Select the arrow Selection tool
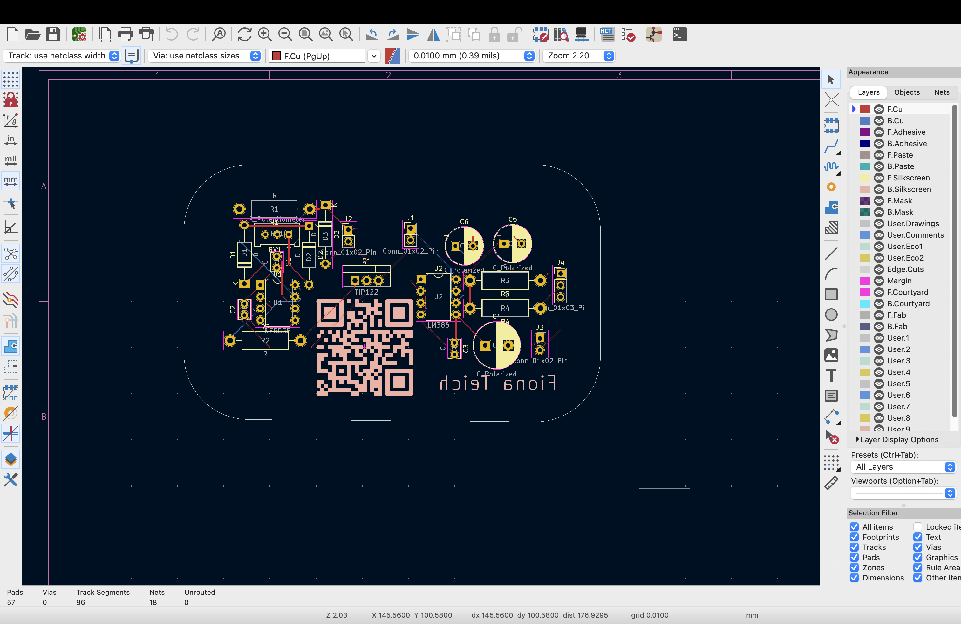The image size is (961, 624). [831, 79]
